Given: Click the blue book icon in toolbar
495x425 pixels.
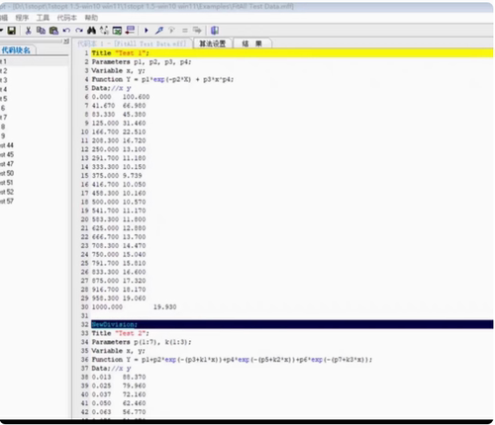Looking at the screenshot, I should (x=215, y=31).
